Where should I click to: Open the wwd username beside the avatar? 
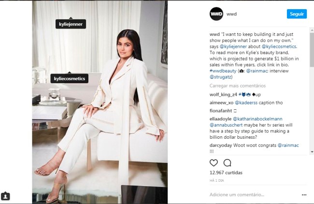pos(231,14)
